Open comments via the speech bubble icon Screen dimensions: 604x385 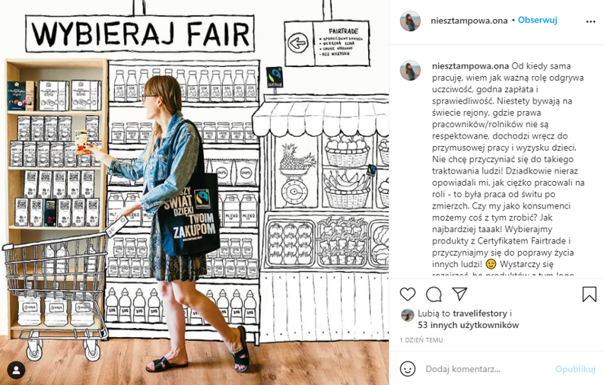pos(434,294)
